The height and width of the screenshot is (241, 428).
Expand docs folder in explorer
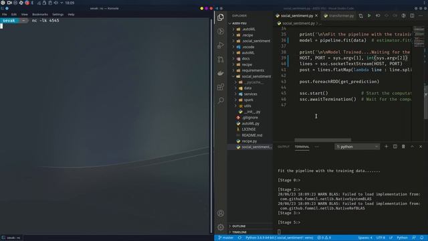pyautogui.click(x=249, y=58)
